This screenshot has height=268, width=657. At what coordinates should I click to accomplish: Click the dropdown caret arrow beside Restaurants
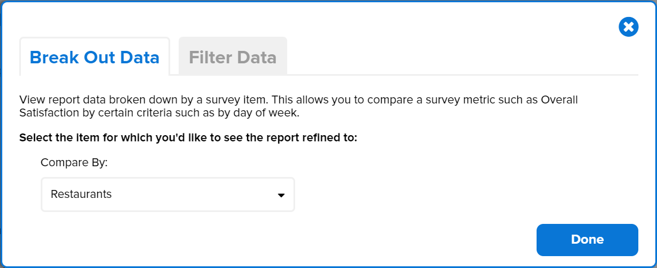281,196
